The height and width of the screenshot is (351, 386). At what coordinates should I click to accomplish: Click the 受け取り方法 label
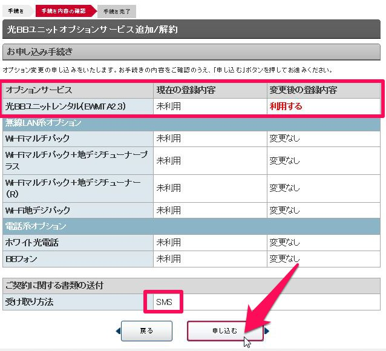pyautogui.click(x=29, y=302)
